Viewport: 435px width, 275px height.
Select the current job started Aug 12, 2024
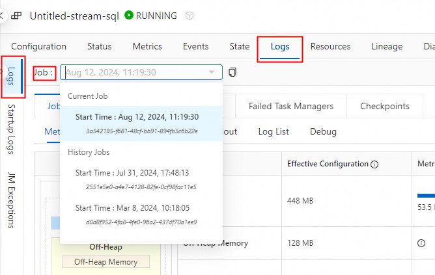click(x=141, y=124)
